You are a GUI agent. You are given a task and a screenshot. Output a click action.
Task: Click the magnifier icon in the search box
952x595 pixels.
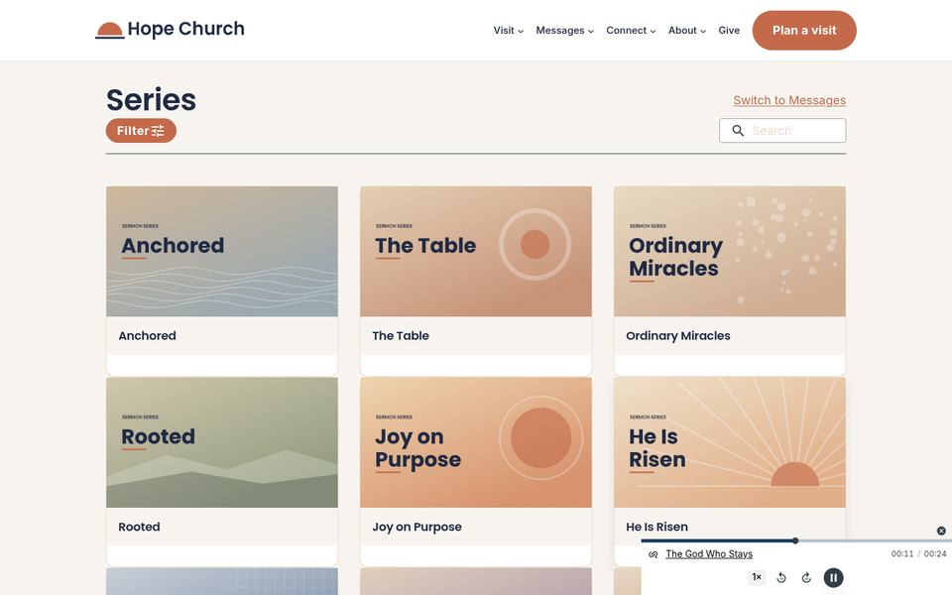coord(738,131)
